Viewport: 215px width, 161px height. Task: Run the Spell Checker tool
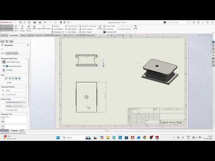tap(22, 28)
